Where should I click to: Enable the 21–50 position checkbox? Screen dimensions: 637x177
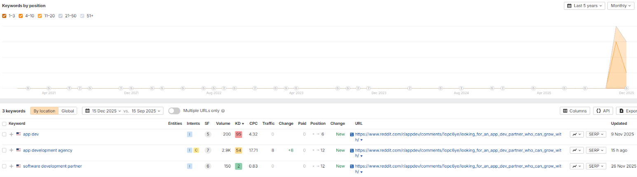(61, 16)
